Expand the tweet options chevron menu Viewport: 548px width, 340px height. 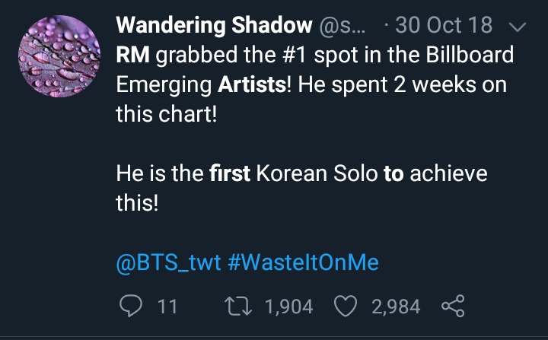517,27
